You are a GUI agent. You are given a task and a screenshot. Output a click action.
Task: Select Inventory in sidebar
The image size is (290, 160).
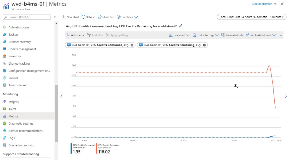(x=15, y=56)
